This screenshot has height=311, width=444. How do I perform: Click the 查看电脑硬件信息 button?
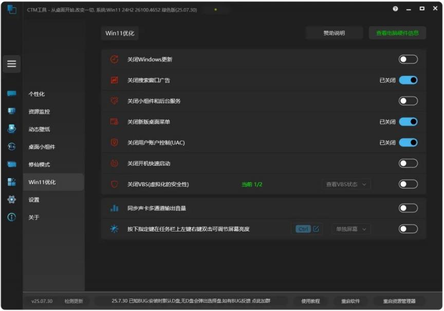397,33
